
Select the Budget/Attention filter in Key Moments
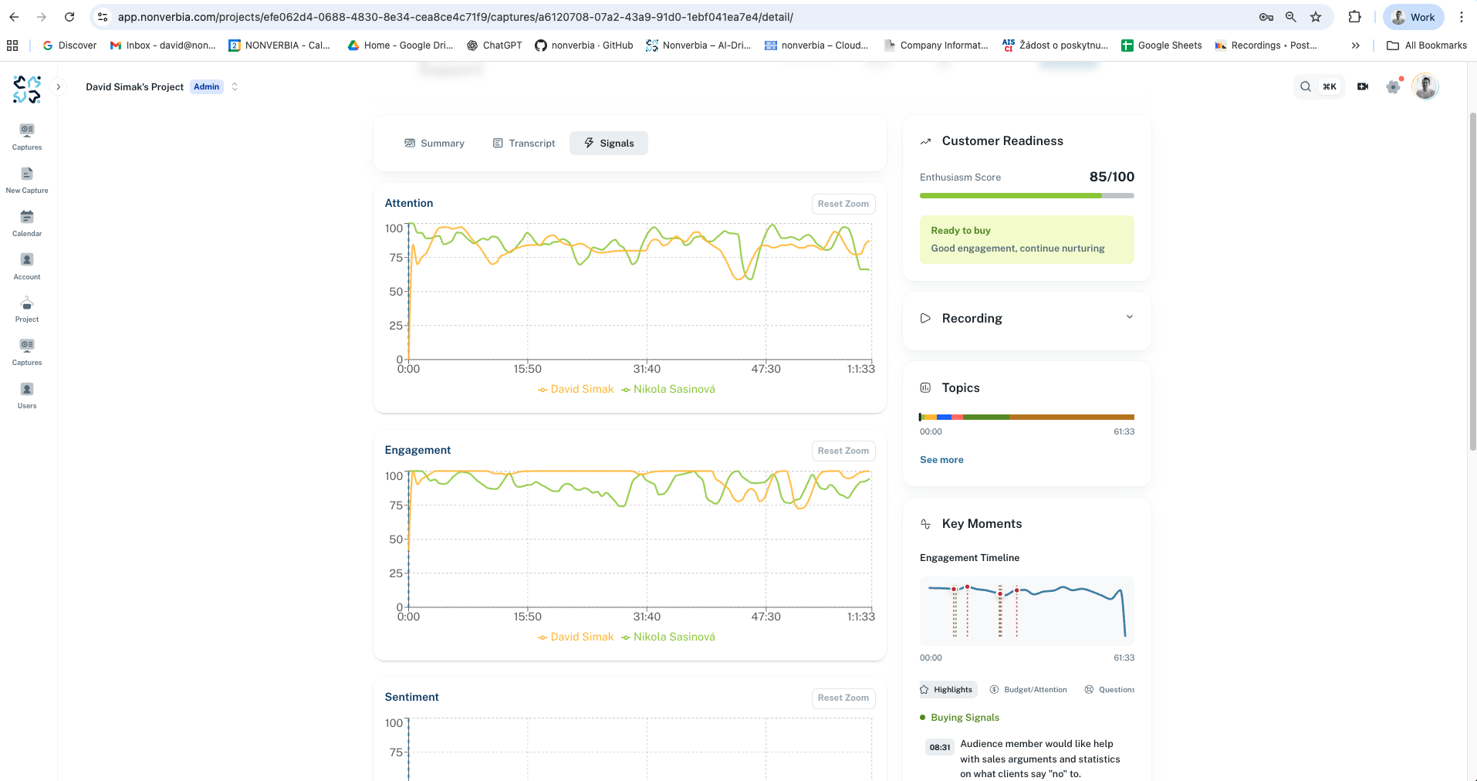point(1029,689)
